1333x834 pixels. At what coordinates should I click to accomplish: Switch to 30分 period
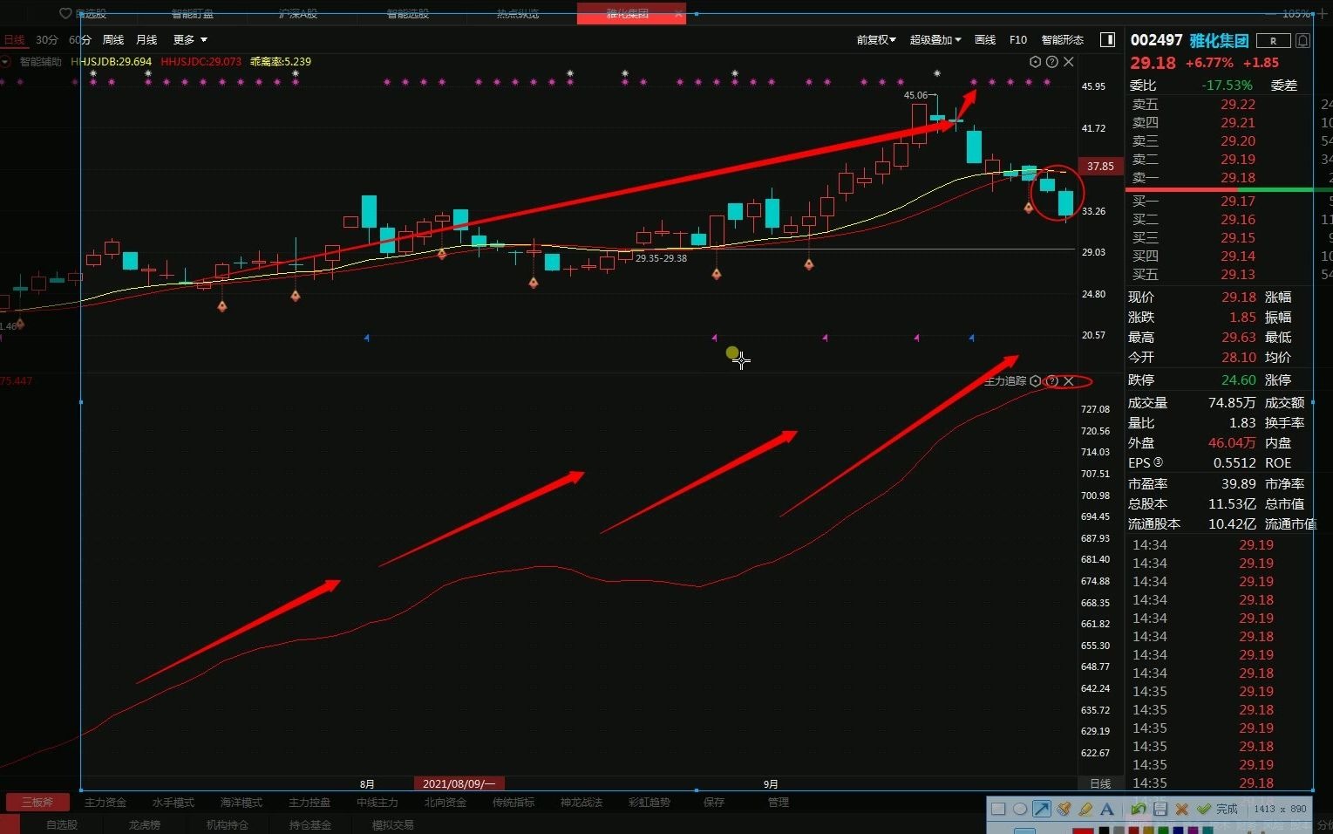point(47,39)
